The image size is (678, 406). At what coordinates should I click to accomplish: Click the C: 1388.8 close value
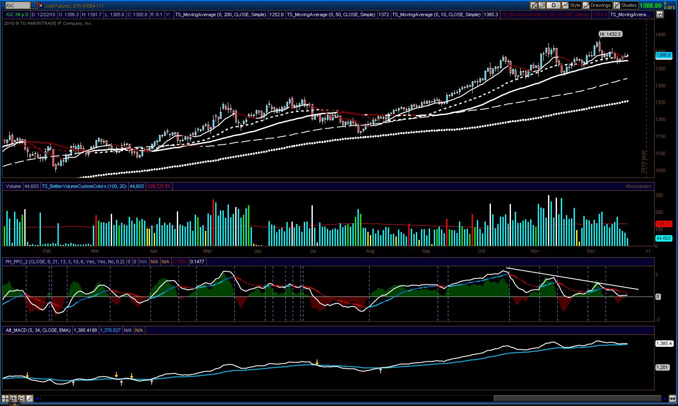click(x=138, y=14)
